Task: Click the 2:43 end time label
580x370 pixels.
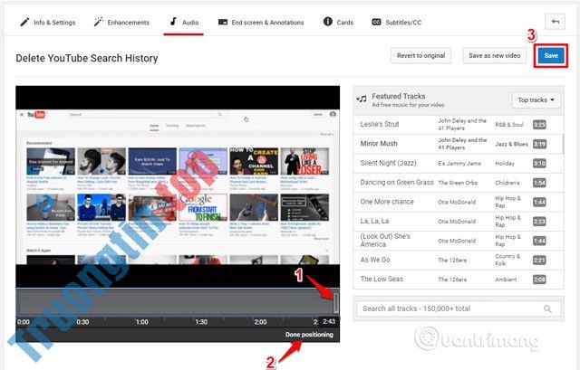Action: pos(329,321)
